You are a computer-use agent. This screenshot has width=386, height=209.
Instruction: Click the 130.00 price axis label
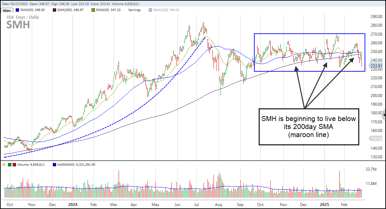pos(376,157)
